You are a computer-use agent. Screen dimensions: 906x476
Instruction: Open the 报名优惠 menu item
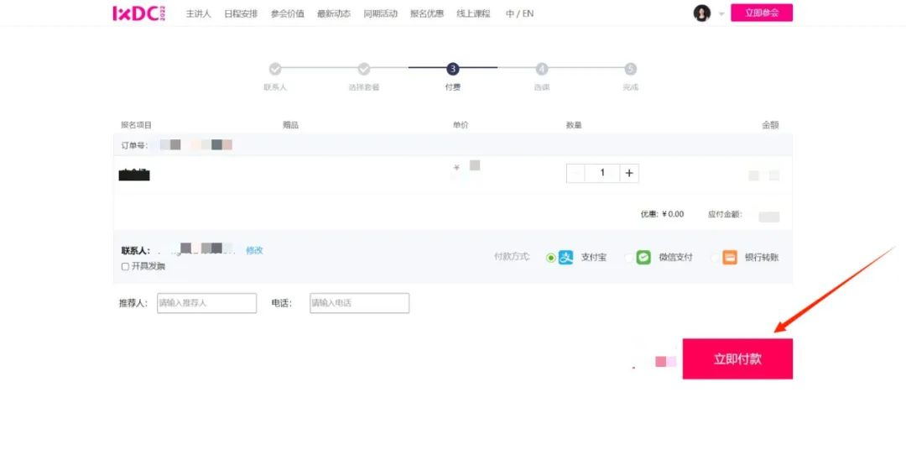[x=427, y=14]
